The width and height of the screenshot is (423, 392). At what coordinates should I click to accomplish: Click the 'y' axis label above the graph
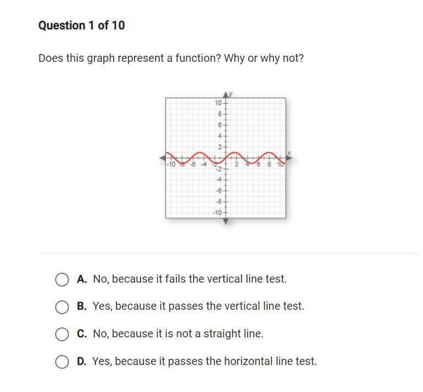231,93
